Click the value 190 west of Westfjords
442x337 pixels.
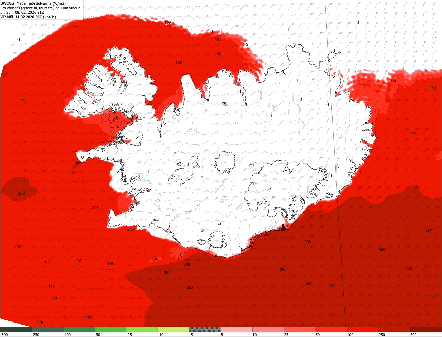tap(24, 100)
